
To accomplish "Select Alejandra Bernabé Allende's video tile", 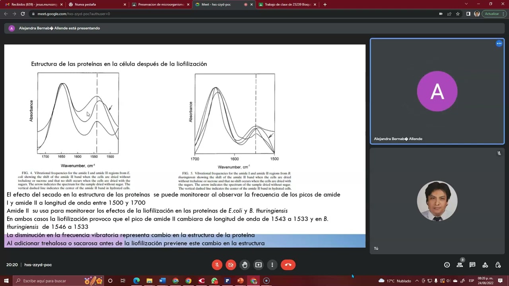I will (x=437, y=91).
